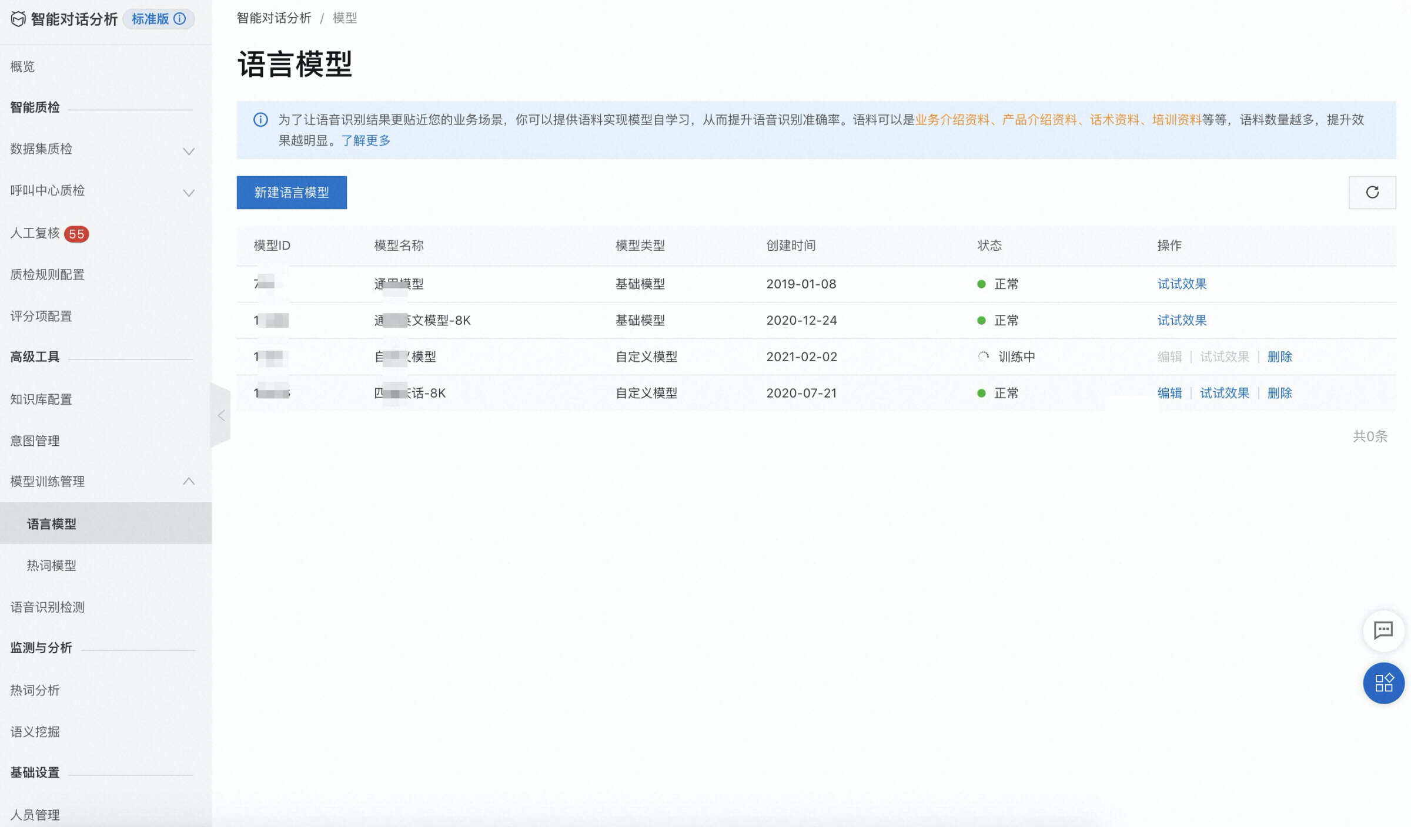
Task: Click the 训练中 status text
Action: (x=1017, y=357)
